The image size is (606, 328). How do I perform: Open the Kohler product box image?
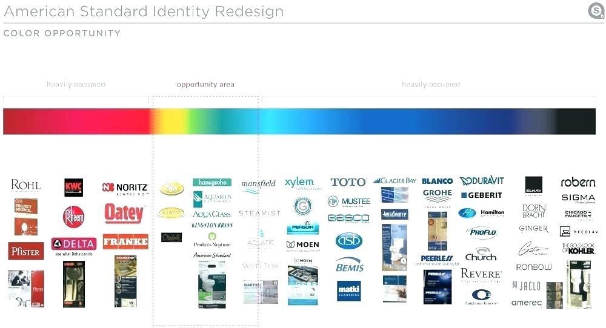[x=579, y=284]
